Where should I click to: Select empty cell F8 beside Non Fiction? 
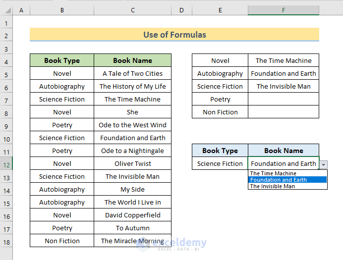(284, 112)
